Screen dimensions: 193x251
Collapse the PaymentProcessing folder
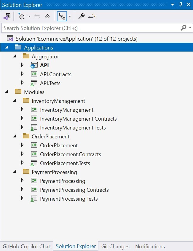15,172
